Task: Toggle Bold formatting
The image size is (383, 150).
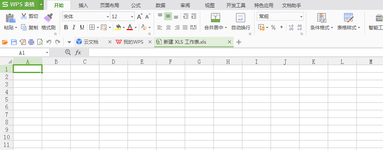Action: pos(66,27)
